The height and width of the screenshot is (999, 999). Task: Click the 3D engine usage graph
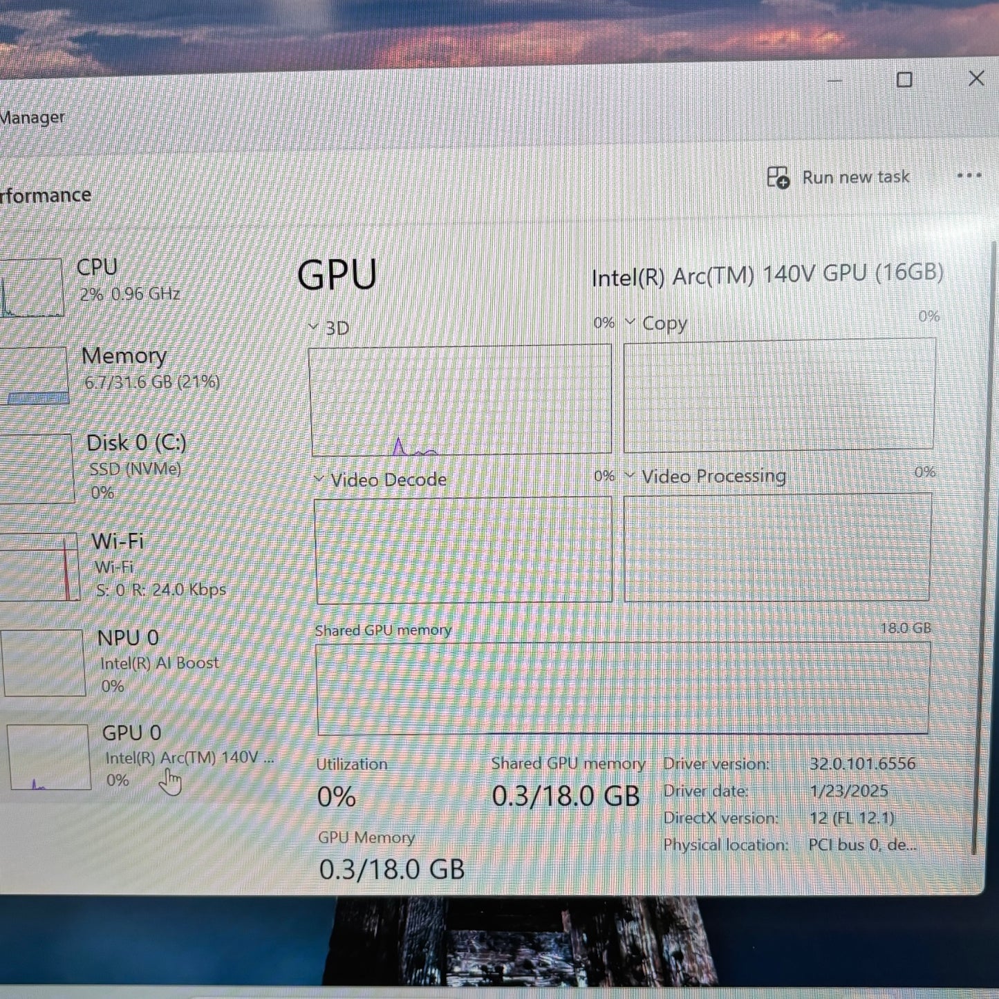click(x=461, y=401)
